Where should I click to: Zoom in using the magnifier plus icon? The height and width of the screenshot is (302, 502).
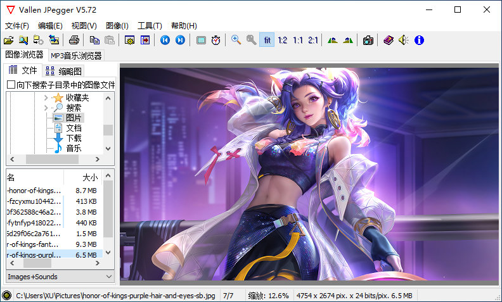(x=236, y=41)
